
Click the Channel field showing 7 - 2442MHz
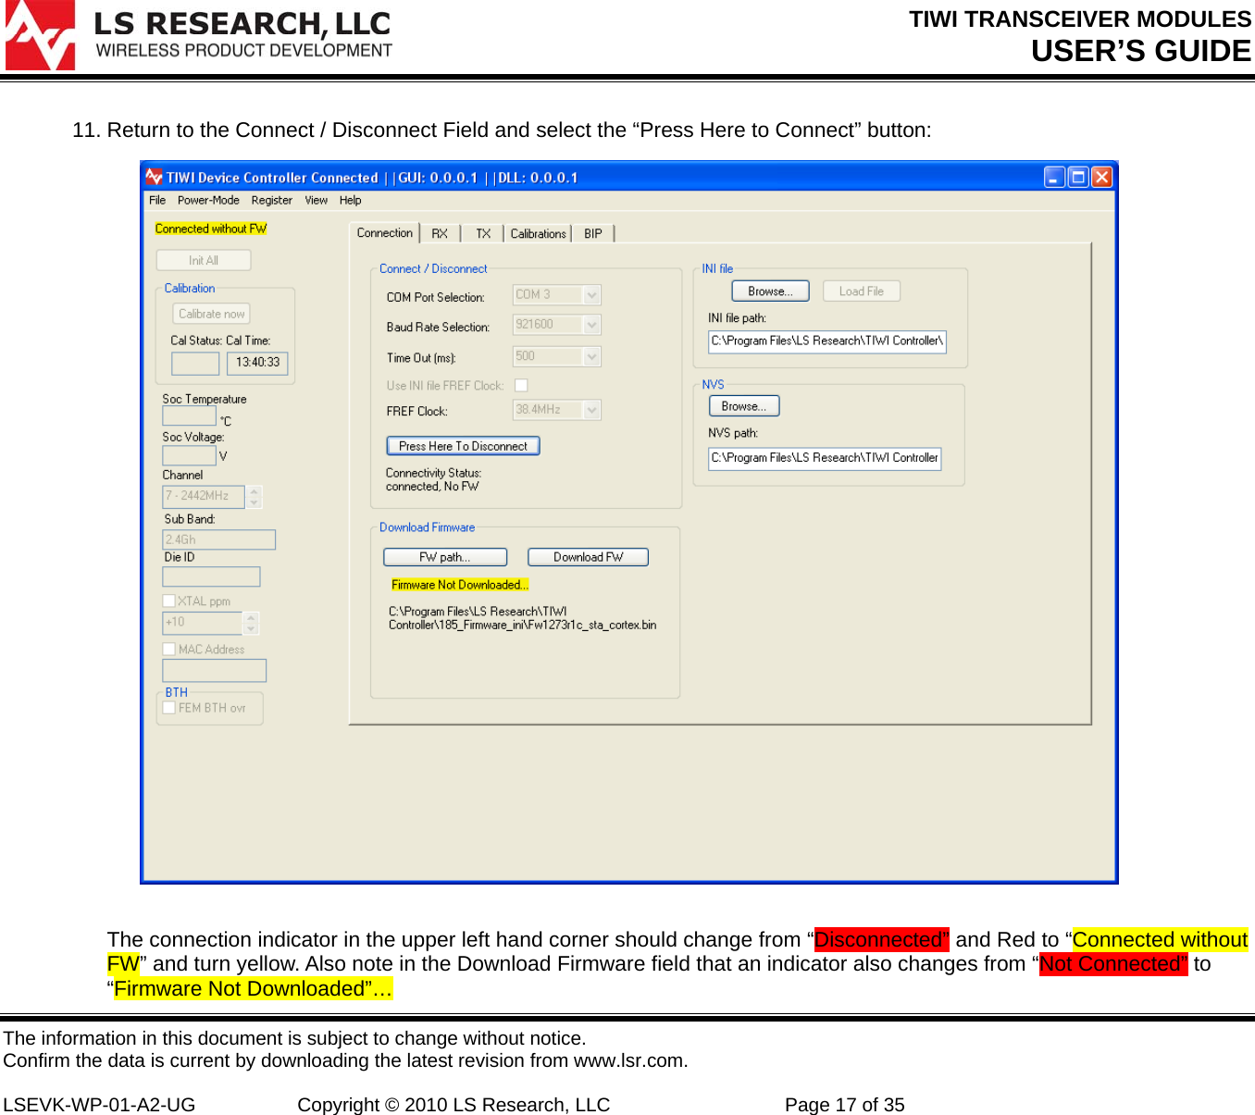(x=204, y=497)
